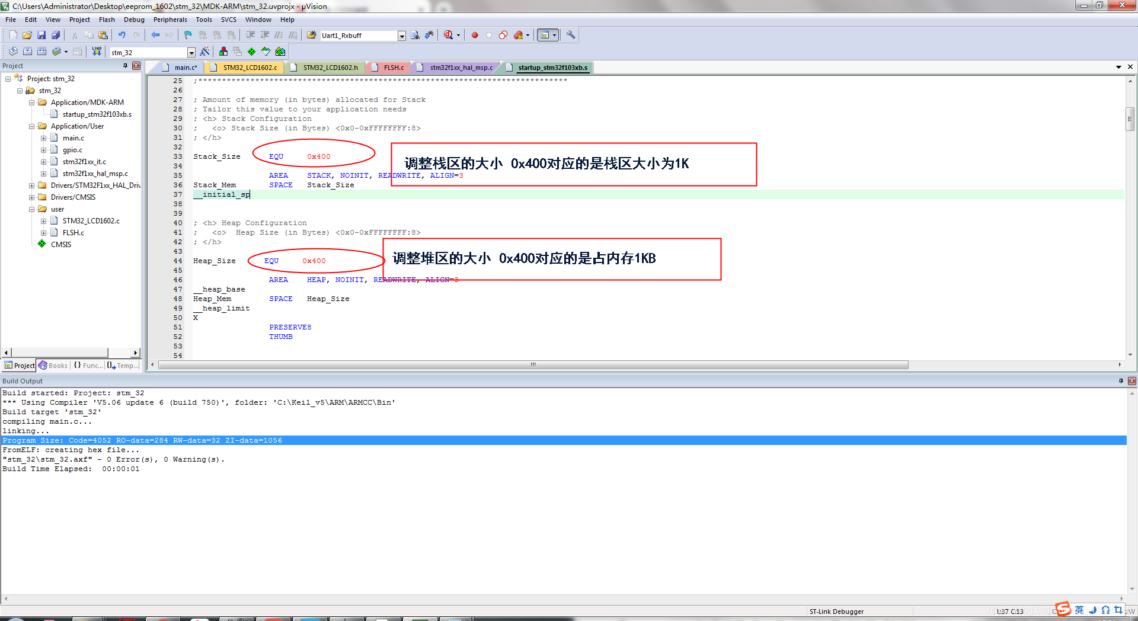This screenshot has height=621, width=1138.
Task: Open the Select Software Packs icon
Action: click(x=266, y=52)
